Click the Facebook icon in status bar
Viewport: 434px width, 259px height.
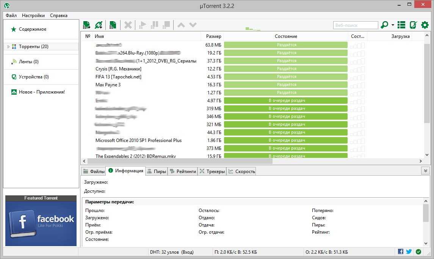(x=401, y=251)
